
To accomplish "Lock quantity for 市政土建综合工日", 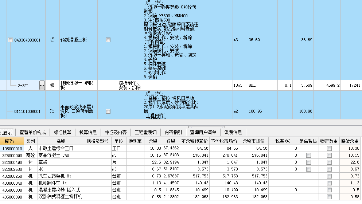I will coord(329,148).
